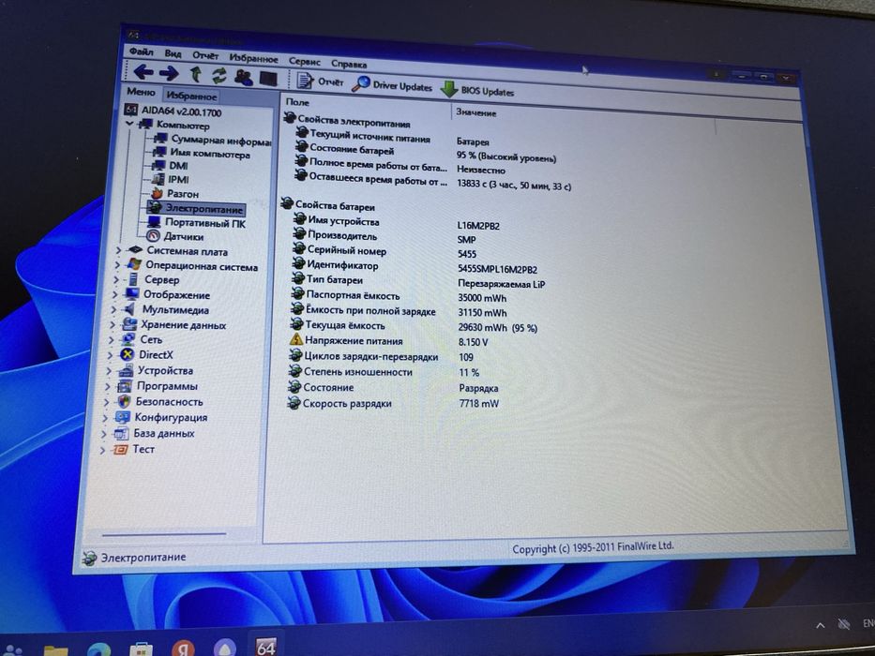Screen dimensions: 875x656
Task: Switch to the Меню tab
Action: point(141,92)
